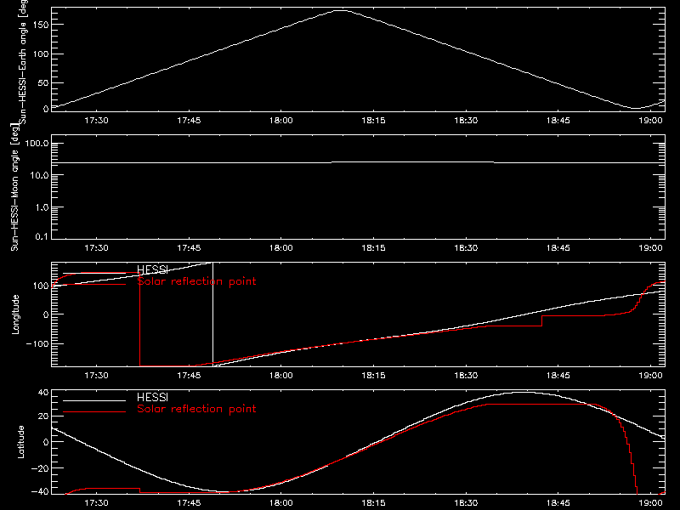This screenshot has width=680, height=510.
Task: Click '18:15' time label under Earth angle plot
Action: click(373, 120)
